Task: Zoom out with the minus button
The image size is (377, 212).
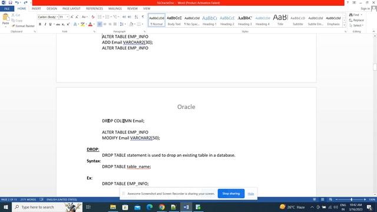Action: (336, 200)
